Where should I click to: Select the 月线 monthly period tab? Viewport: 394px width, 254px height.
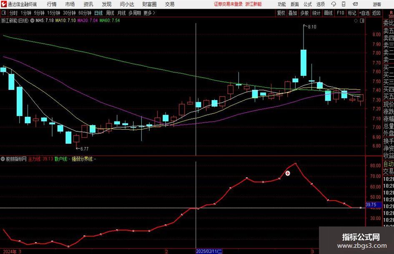(x=122, y=13)
